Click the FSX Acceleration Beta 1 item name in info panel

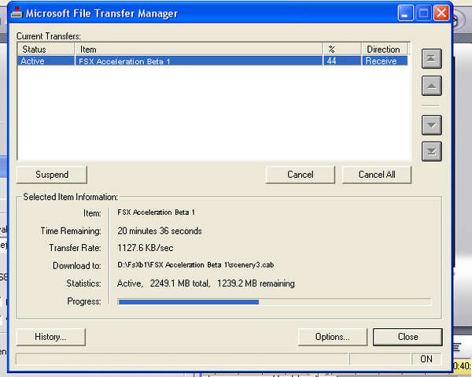(x=156, y=213)
